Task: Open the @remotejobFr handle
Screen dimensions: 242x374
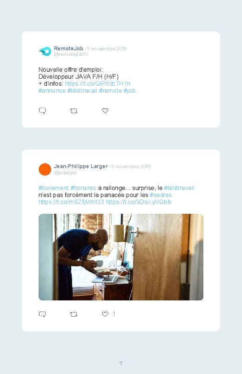Action: 71,54
